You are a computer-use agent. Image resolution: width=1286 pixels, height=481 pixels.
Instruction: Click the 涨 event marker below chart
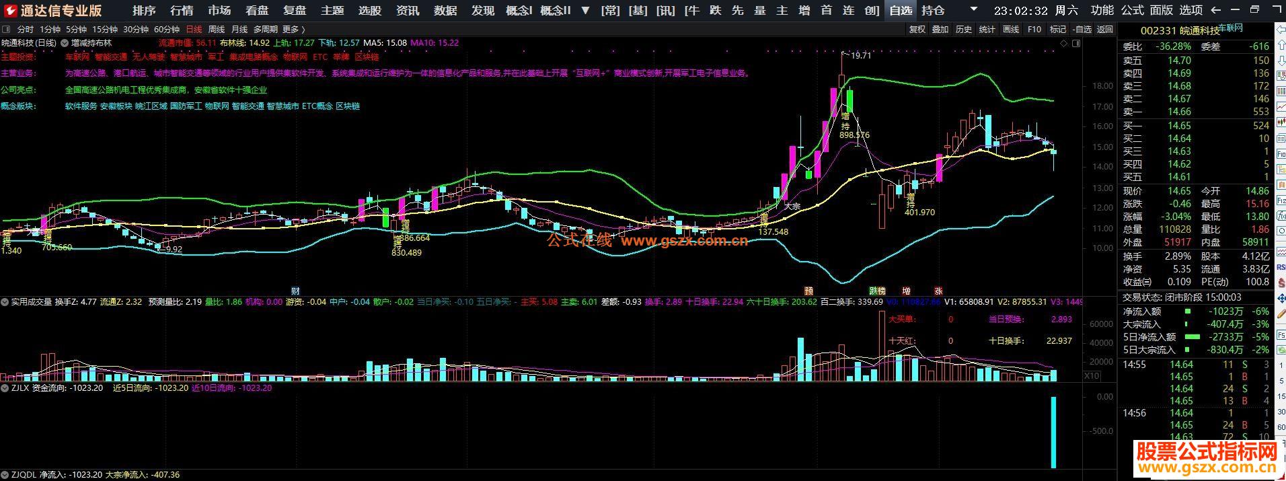point(938,291)
